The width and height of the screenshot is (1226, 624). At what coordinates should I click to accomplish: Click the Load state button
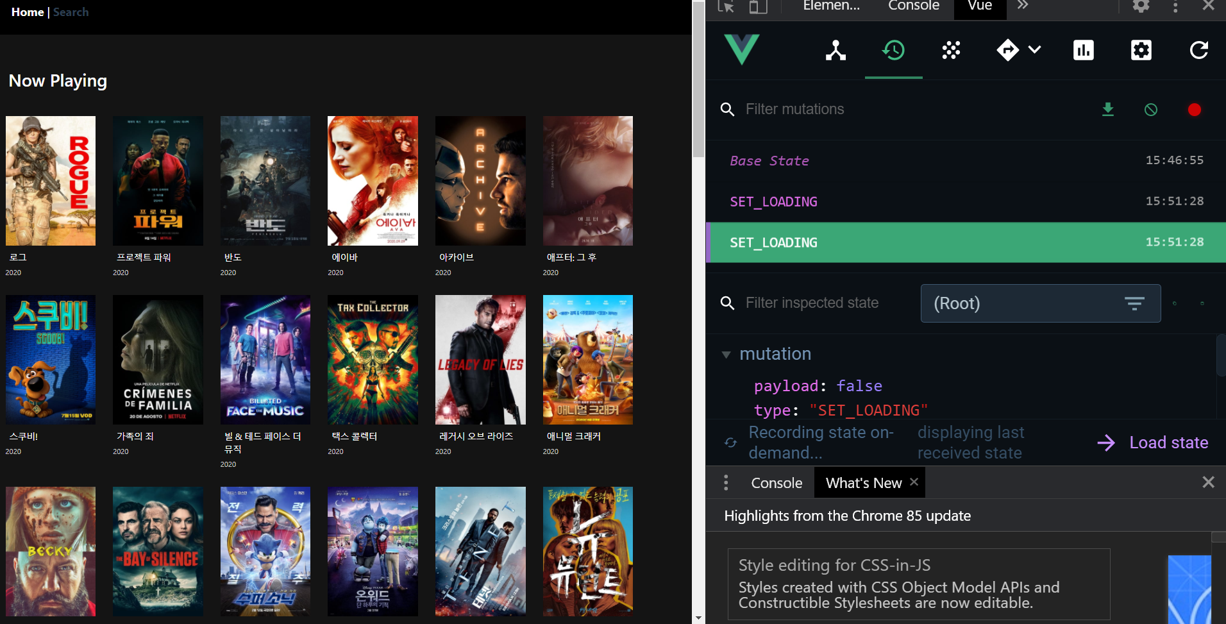1153,443
